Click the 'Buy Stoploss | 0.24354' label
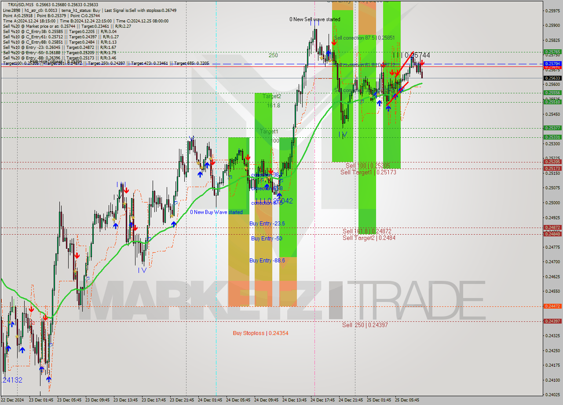Image resolution: width=563 pixels, height=405 pixels. click(x=261, y=333)
